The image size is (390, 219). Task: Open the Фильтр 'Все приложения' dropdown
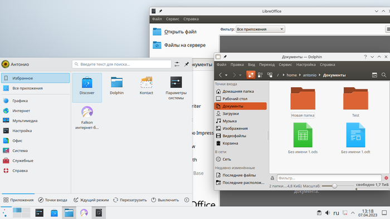(260, 29)
